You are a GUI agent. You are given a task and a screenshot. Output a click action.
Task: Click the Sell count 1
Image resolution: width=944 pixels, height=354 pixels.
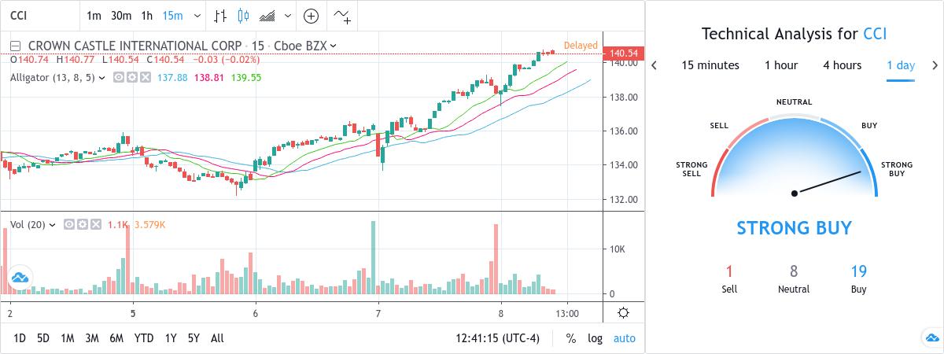729,271
